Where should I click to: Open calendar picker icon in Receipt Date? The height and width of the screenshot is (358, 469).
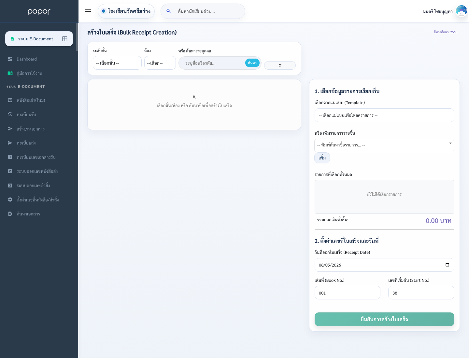coord(447,265)
